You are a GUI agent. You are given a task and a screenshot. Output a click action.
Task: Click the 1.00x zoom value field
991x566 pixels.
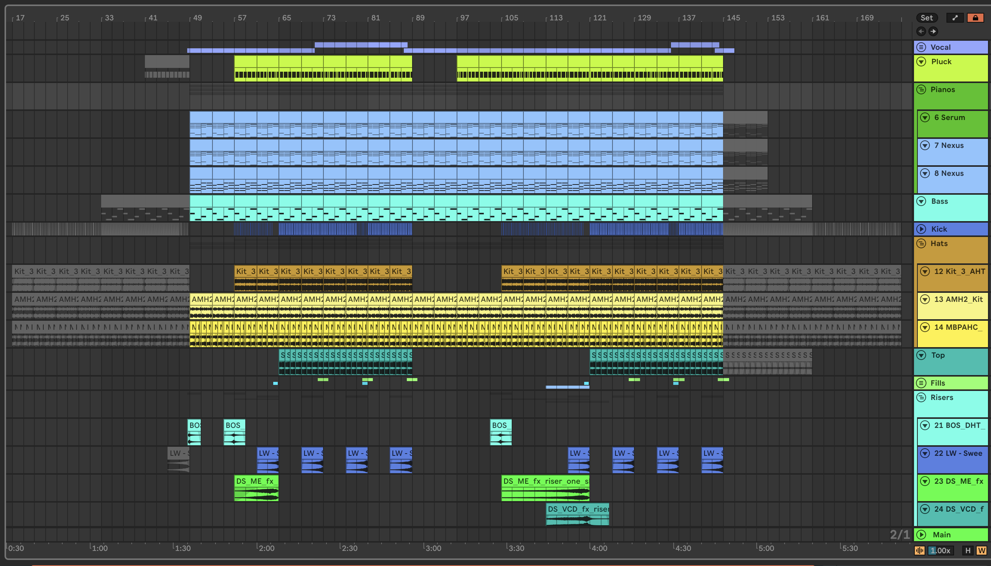coord(941,551)
